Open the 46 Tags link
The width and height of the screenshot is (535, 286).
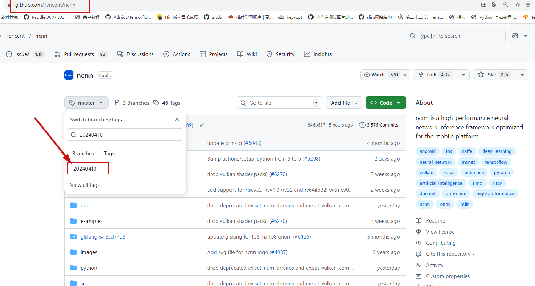pyautogui.click(x=167, y=103)
